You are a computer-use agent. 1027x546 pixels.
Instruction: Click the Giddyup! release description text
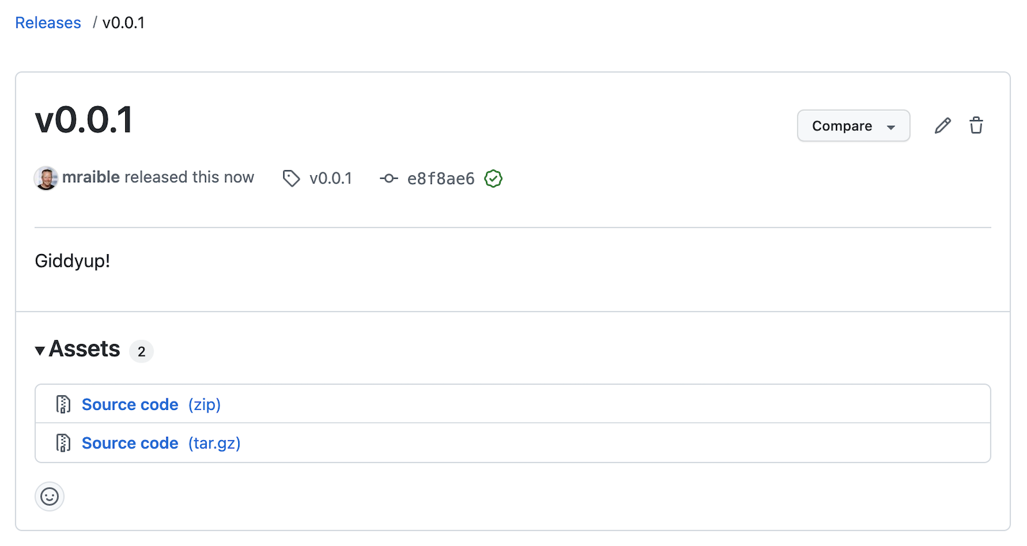click(73, 260)
